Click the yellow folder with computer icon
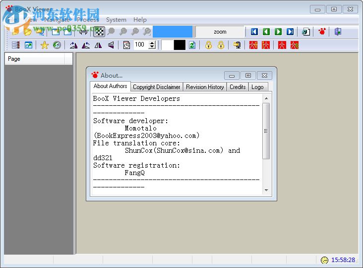 237,45
